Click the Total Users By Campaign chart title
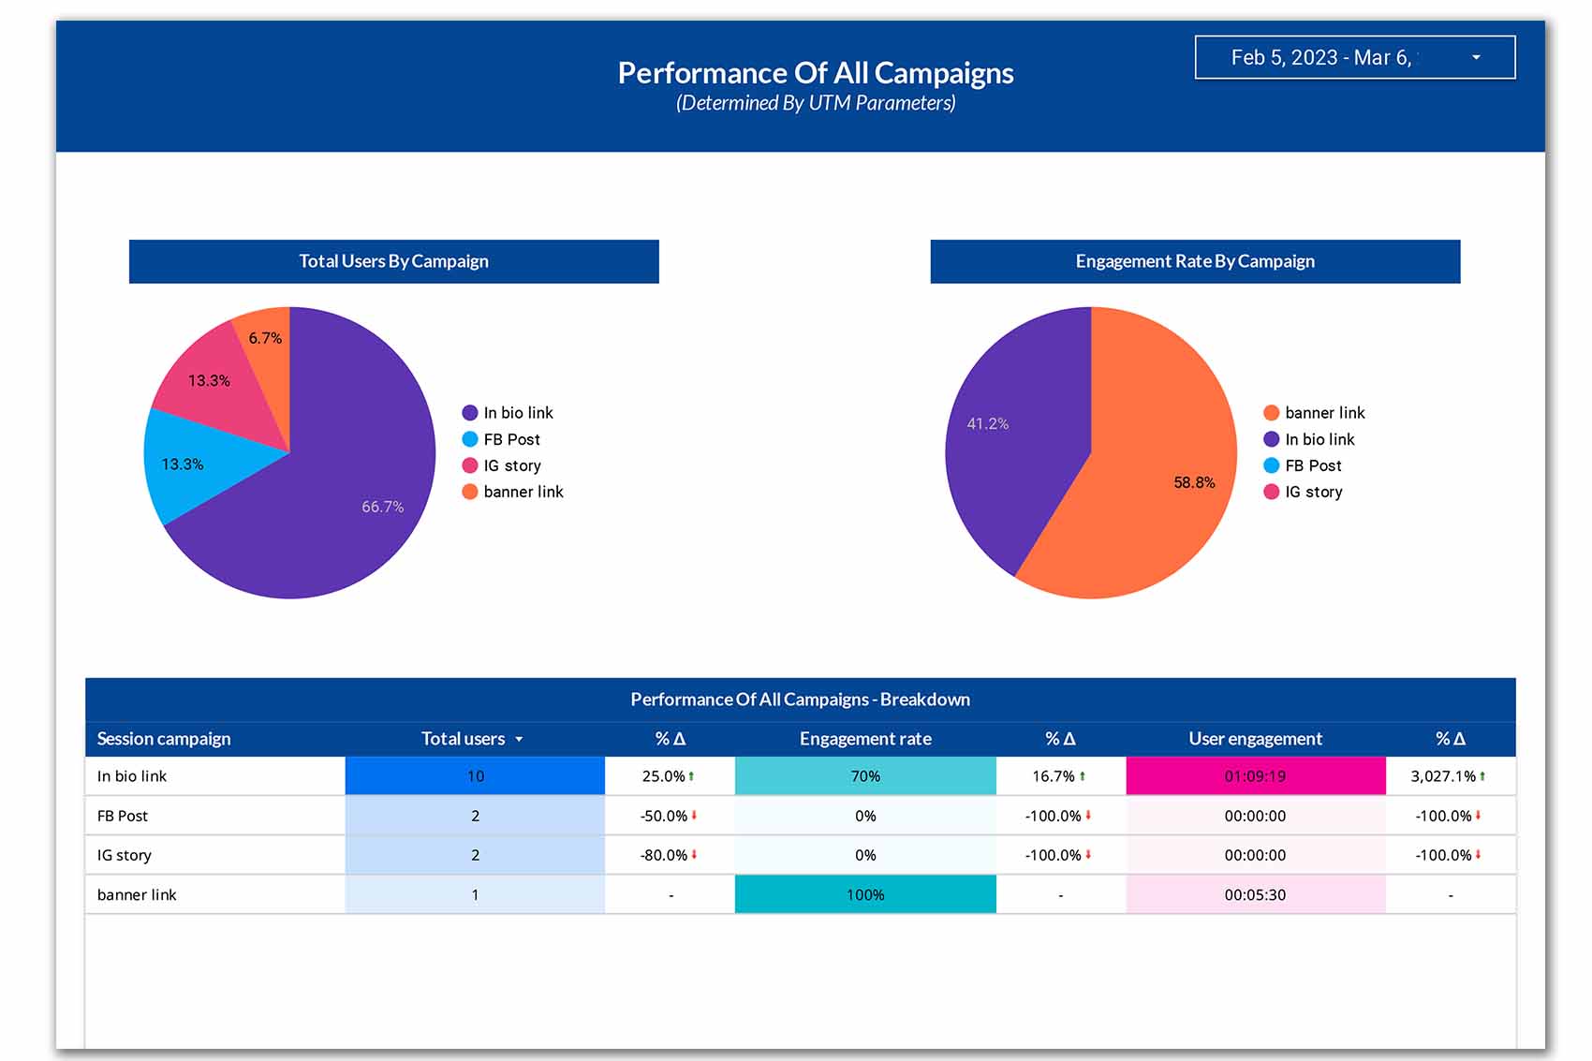This screenshot has height=1061, width=1592. [393, 261]
